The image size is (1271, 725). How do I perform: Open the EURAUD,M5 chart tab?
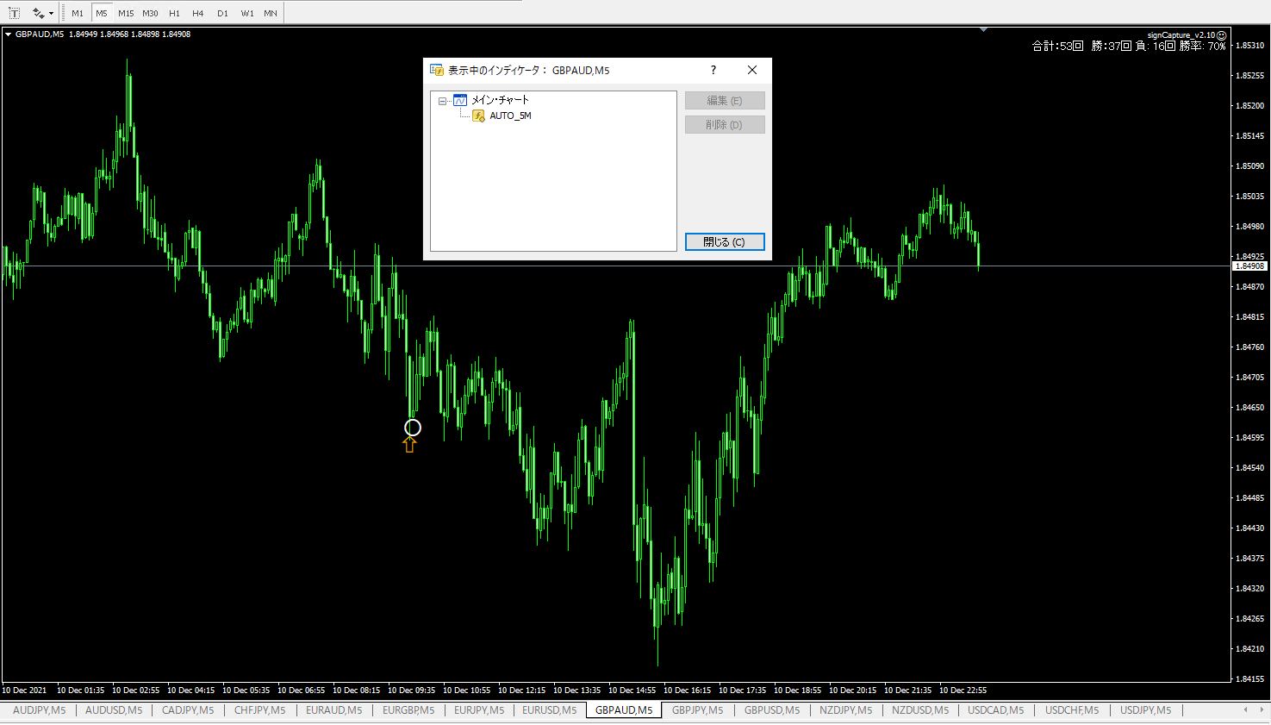(333, 710)
